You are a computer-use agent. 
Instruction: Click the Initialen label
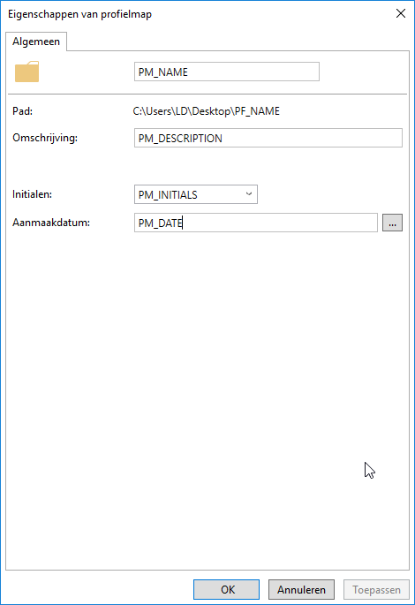coord(32,194)
